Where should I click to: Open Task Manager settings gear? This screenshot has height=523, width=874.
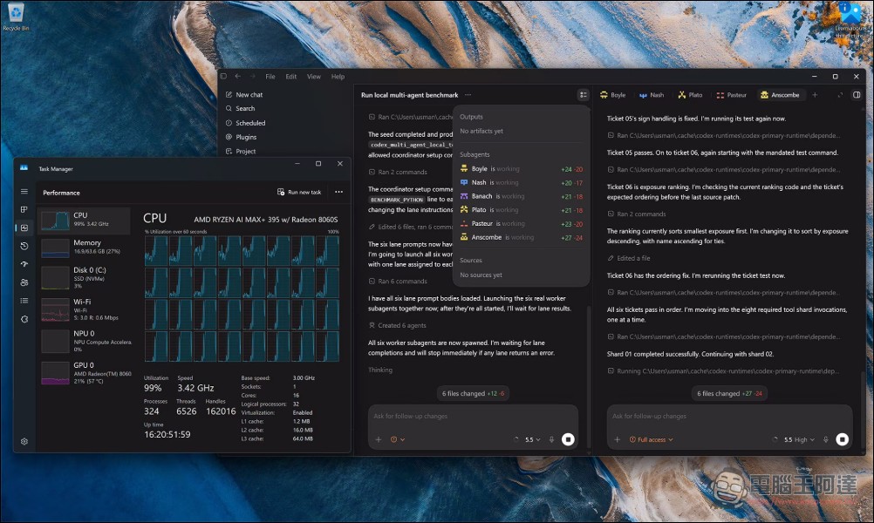pyautogui.click(x=24, y=441)
